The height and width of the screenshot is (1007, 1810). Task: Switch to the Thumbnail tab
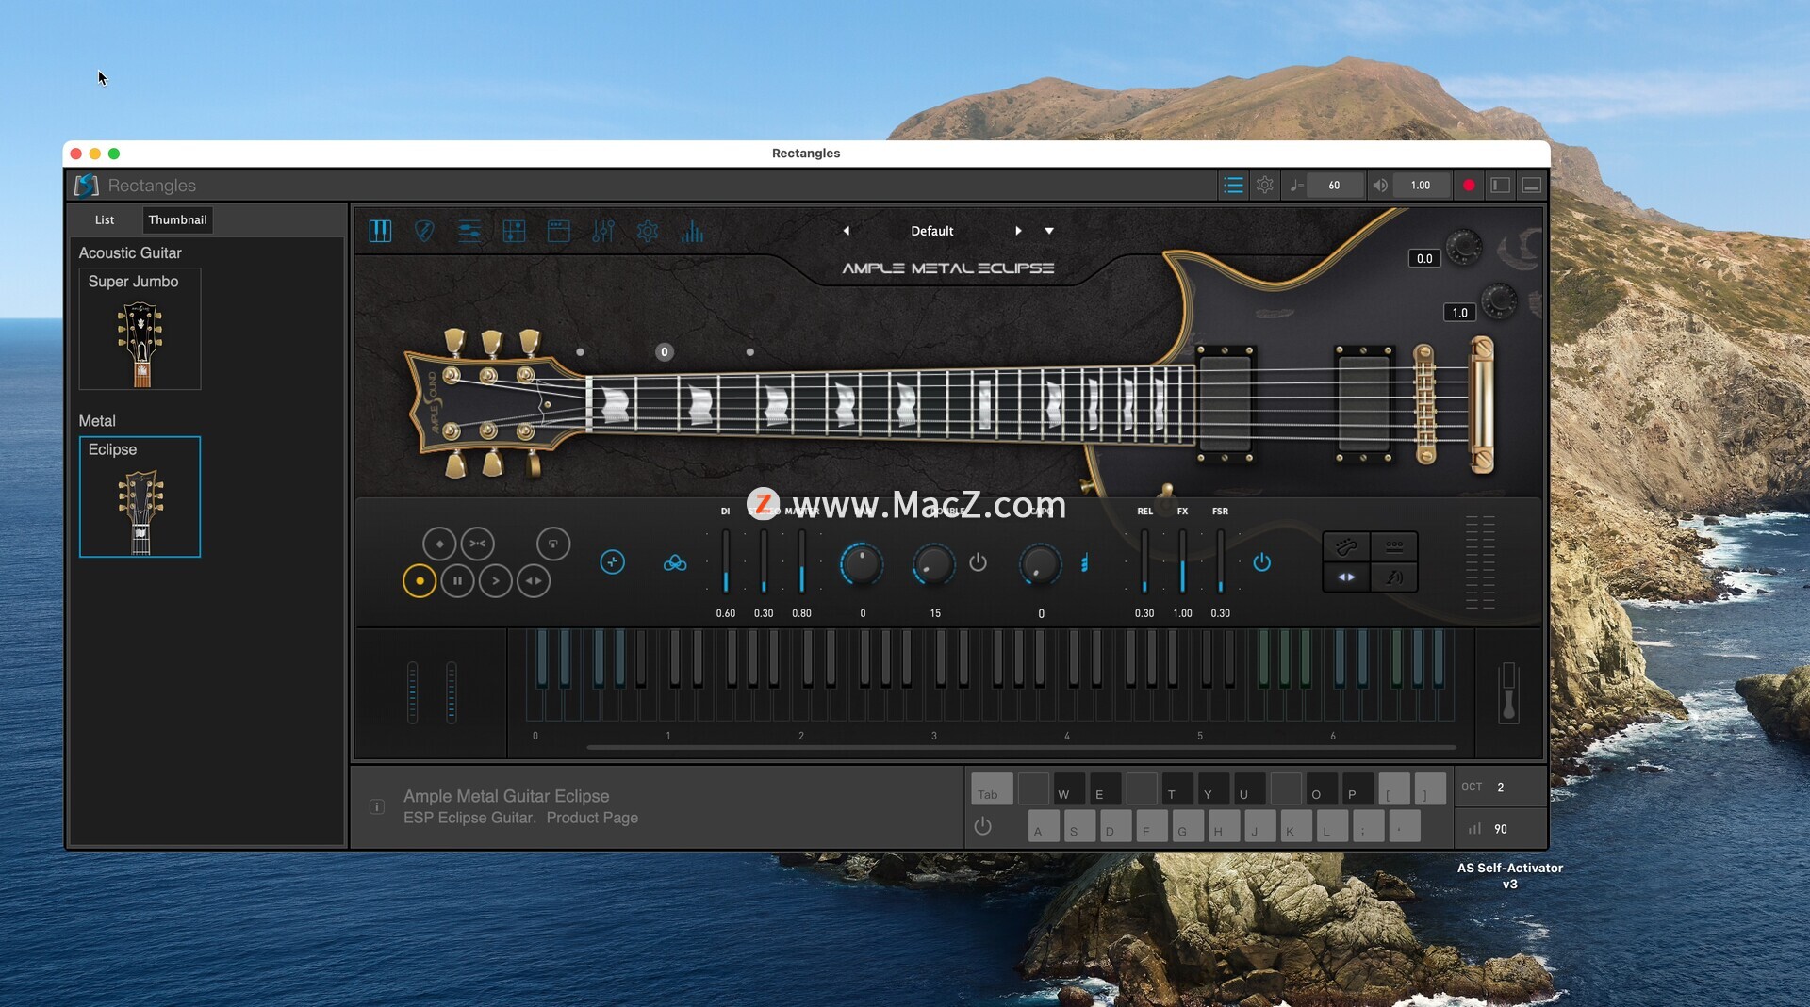coord(177,219)
